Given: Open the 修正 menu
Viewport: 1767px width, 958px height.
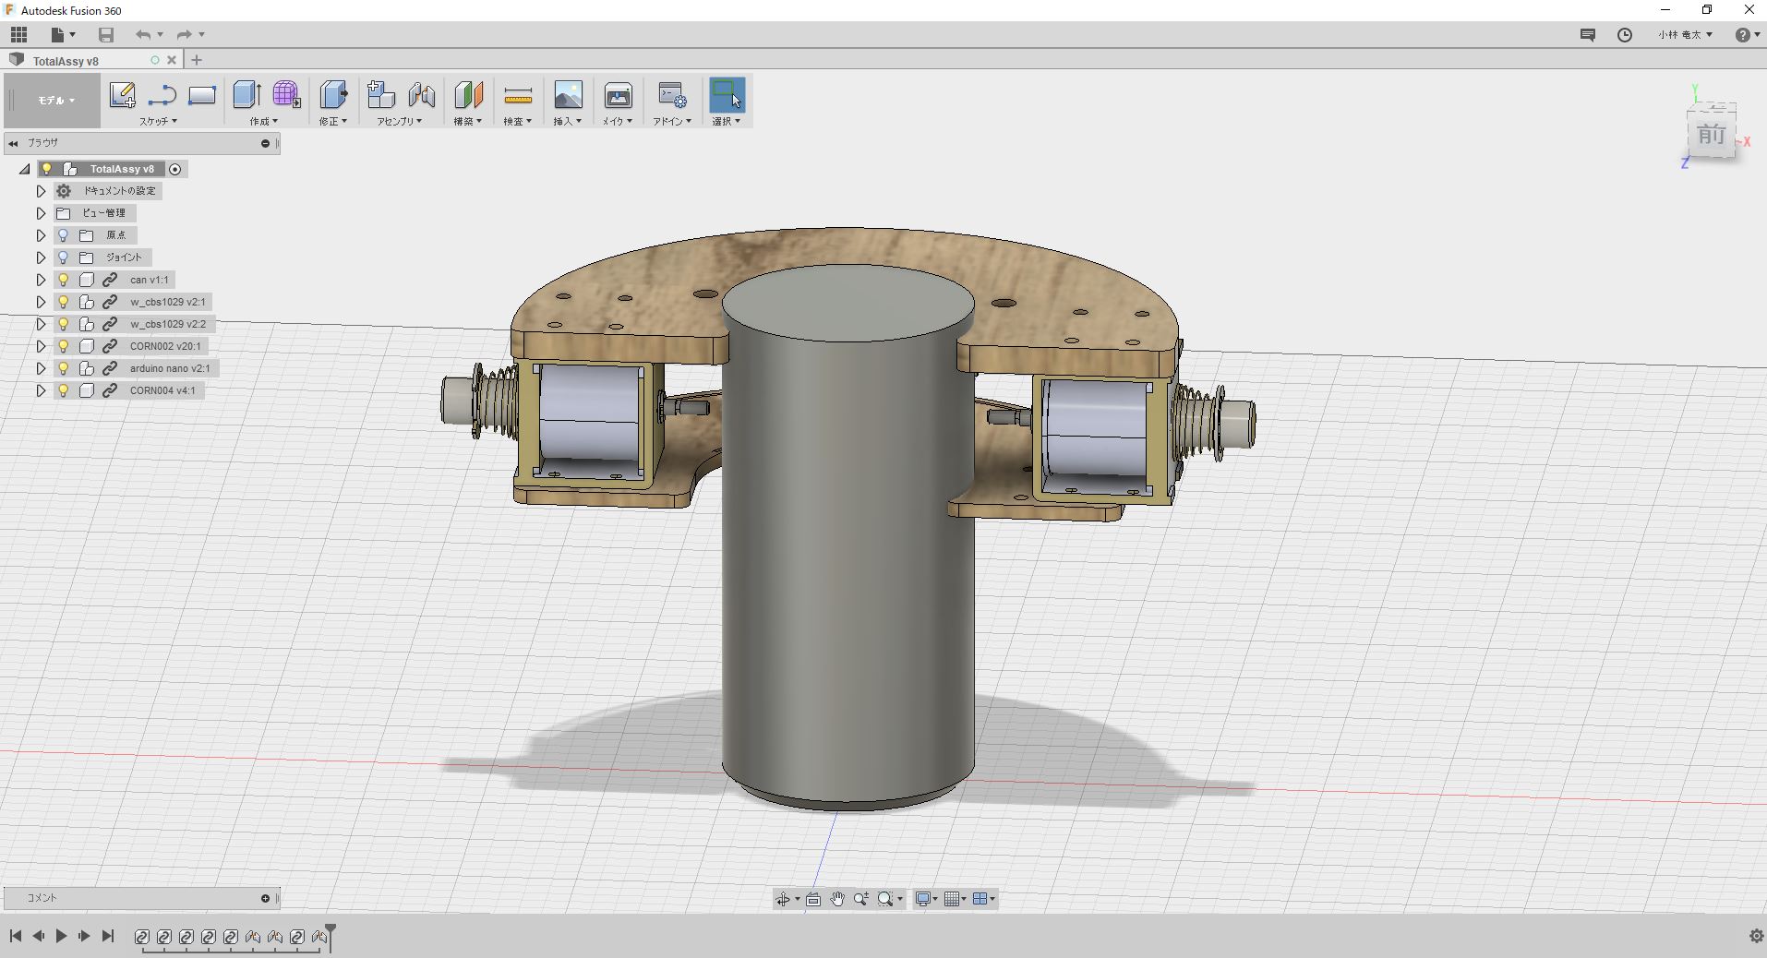Looking at the screenshot, I should click(x=332, y=121).
